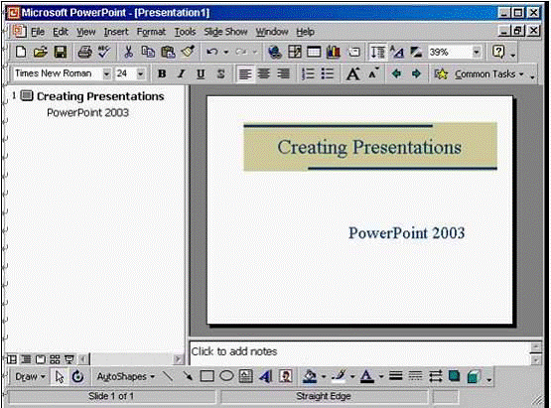Select the Oval drawing tool
The image size is (551, 408).
pyautogui.click(x=226, y=376)
